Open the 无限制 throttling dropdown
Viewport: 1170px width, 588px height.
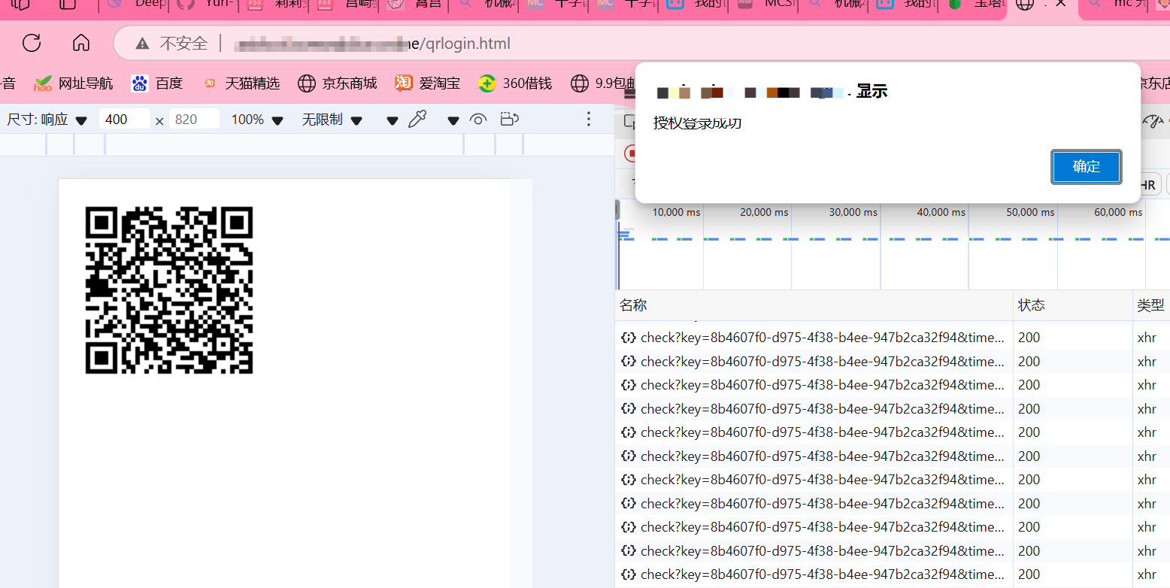(x=332, y=120)
